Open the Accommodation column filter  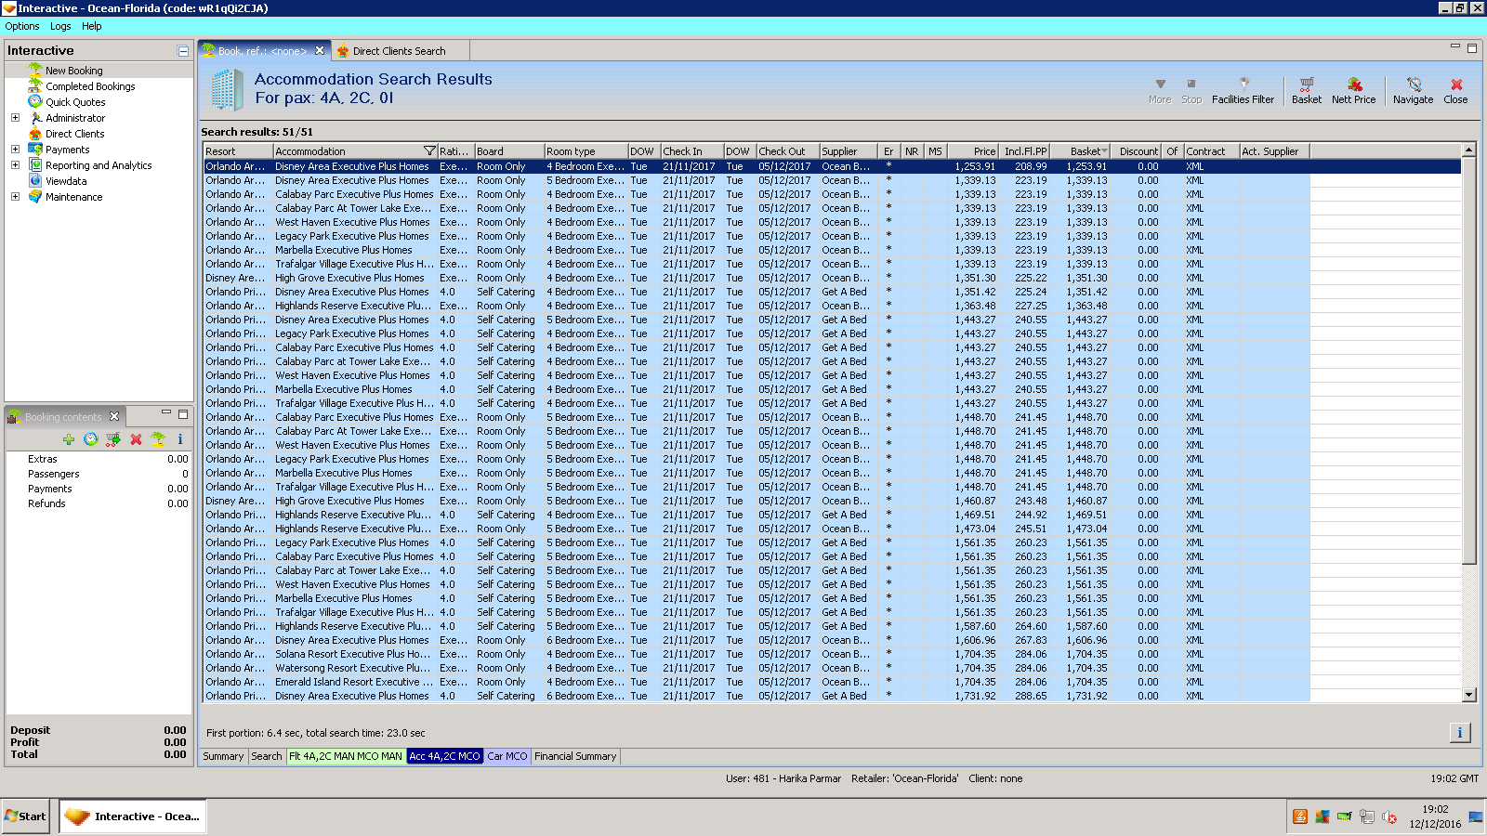pyautogui.click(x=429, y=151)
